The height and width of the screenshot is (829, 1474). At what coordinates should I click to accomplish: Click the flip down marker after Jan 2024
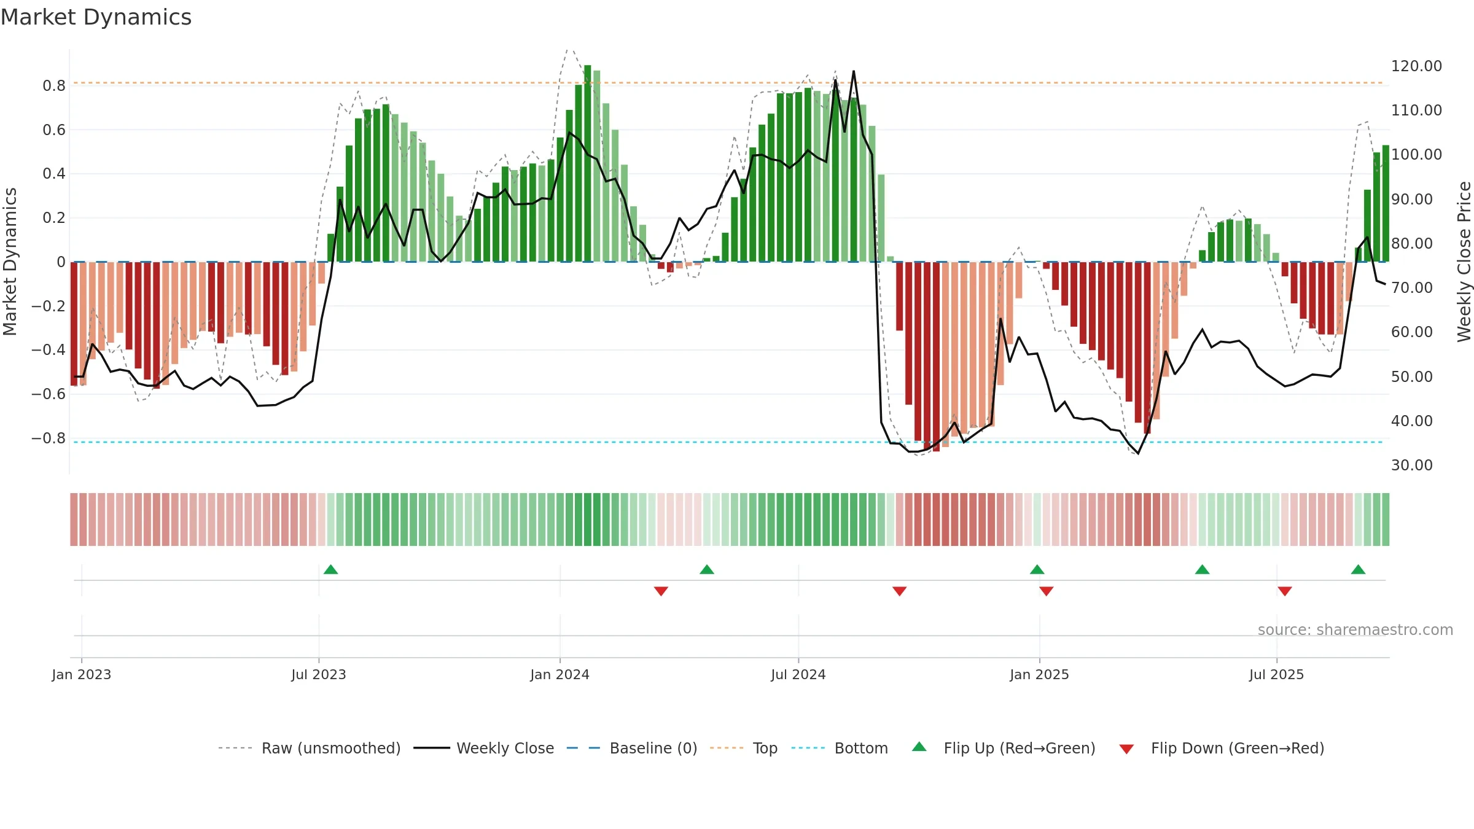661,591
